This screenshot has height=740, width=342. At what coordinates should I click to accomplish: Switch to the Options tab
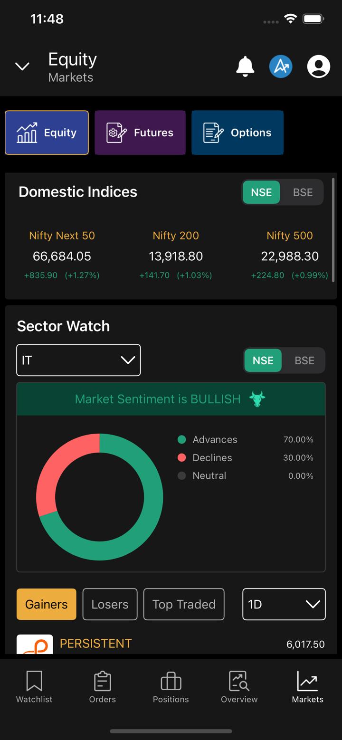(x=237, y=133)
